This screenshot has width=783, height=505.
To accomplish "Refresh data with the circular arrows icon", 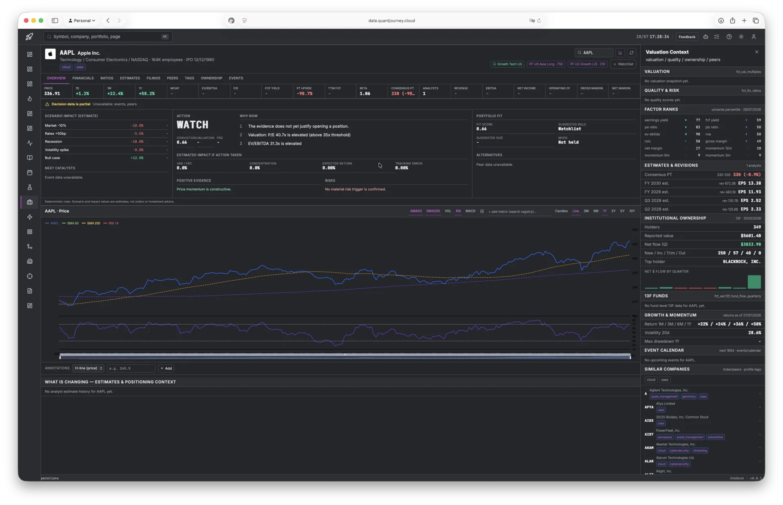I will point(632,53).
